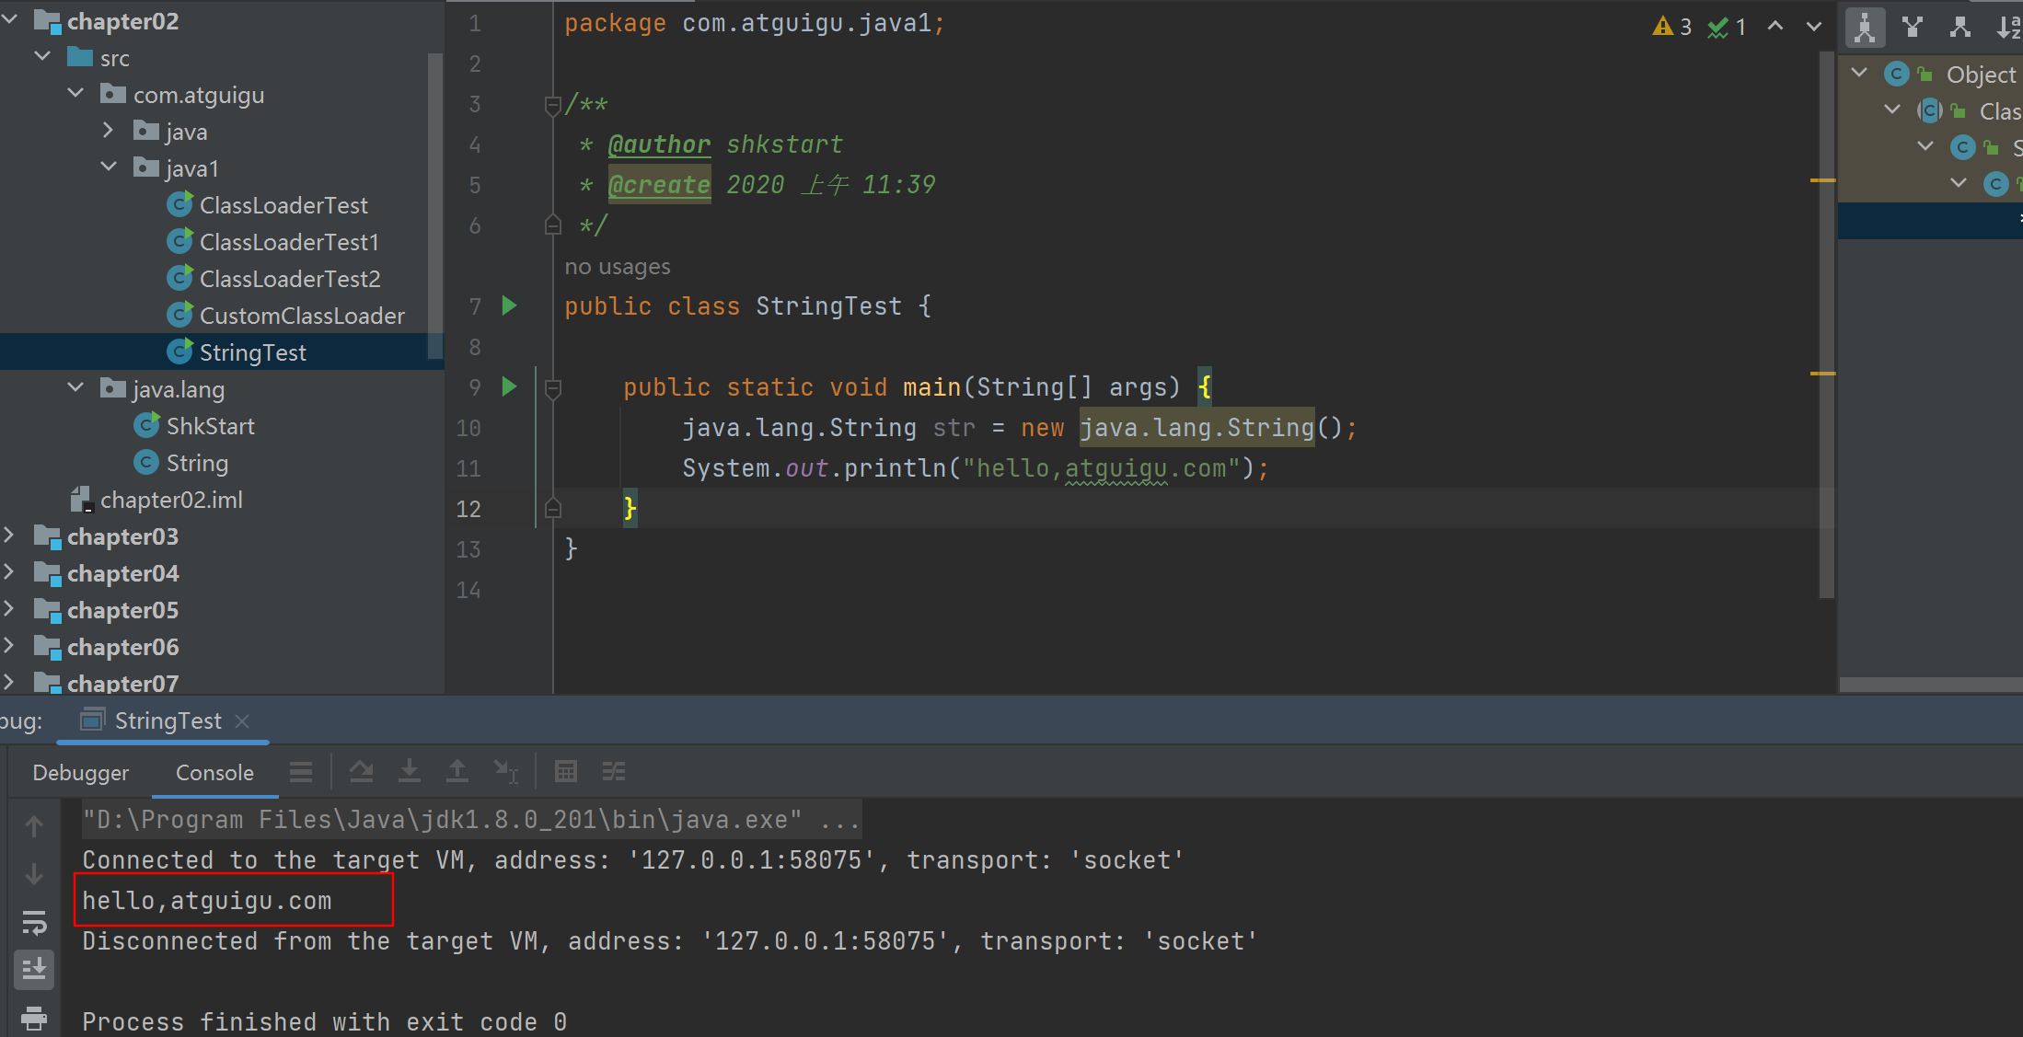The width and height of the screenshot is (2023, 1037).
Task: Open String class under java.lang
Action: 197,463
